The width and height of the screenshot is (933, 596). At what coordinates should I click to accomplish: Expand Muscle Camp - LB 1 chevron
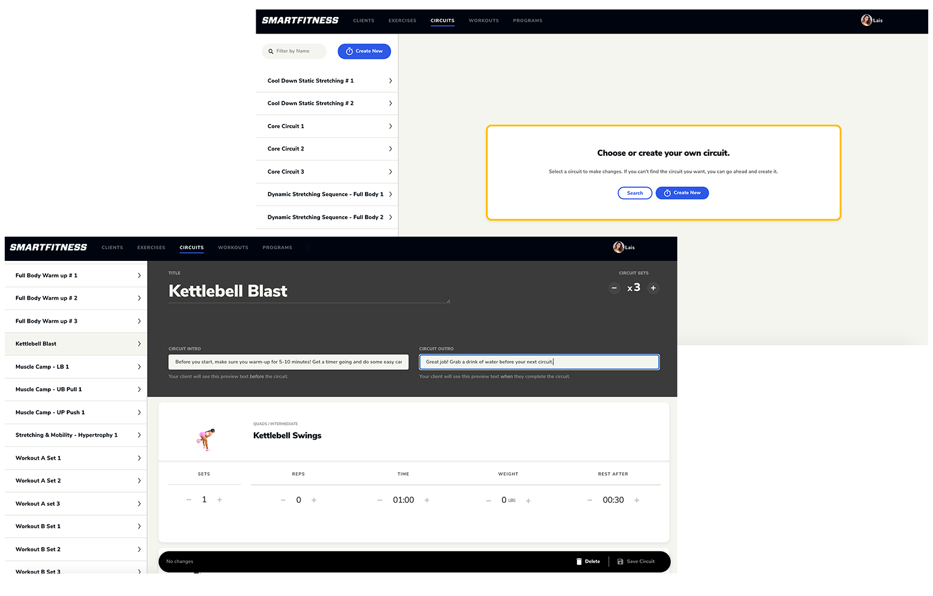(x=139, y=367)
